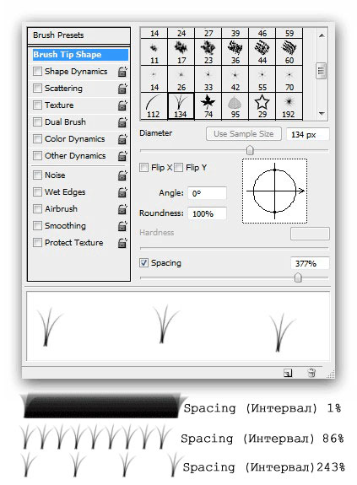Toggle the Smoothing lock icon
Screen dimensions: 357x485
(122, 226)
